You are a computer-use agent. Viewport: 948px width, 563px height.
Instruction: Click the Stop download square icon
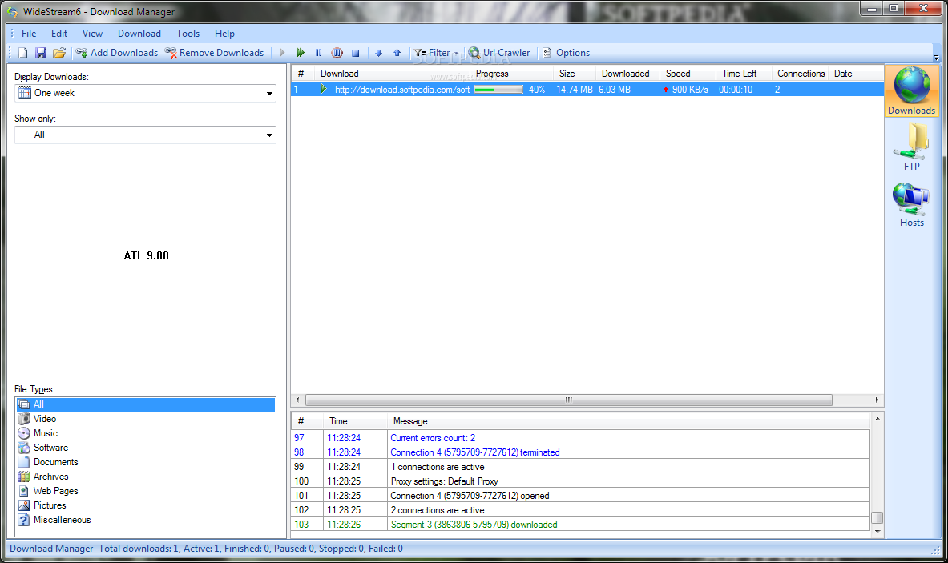coord(356,53)
